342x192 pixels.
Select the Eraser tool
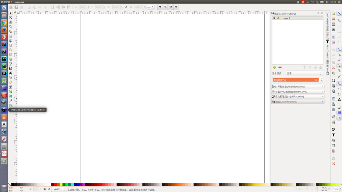coord(11,82)
